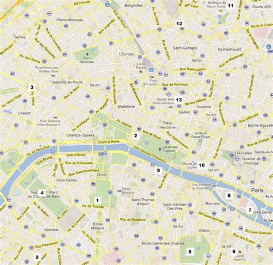The width and height of the screenshot is (273, 265).
Task: Open marker 13 near Westin Paris Vendôme
Action: (x=179, y=100)
